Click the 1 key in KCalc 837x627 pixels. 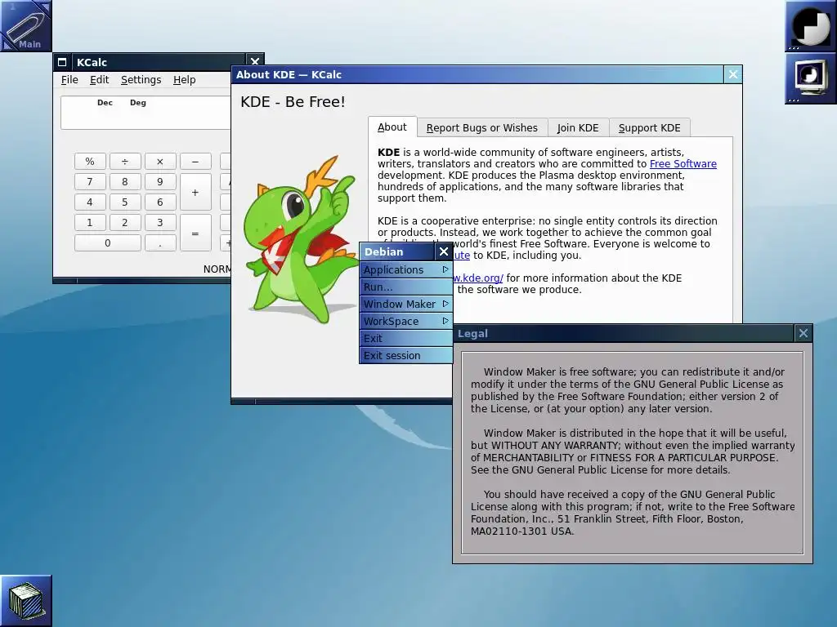coord(90,222)
